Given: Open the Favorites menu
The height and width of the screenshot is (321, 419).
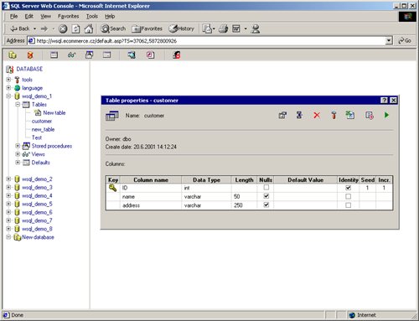Looking at the screenshot, I should (68, 17).
